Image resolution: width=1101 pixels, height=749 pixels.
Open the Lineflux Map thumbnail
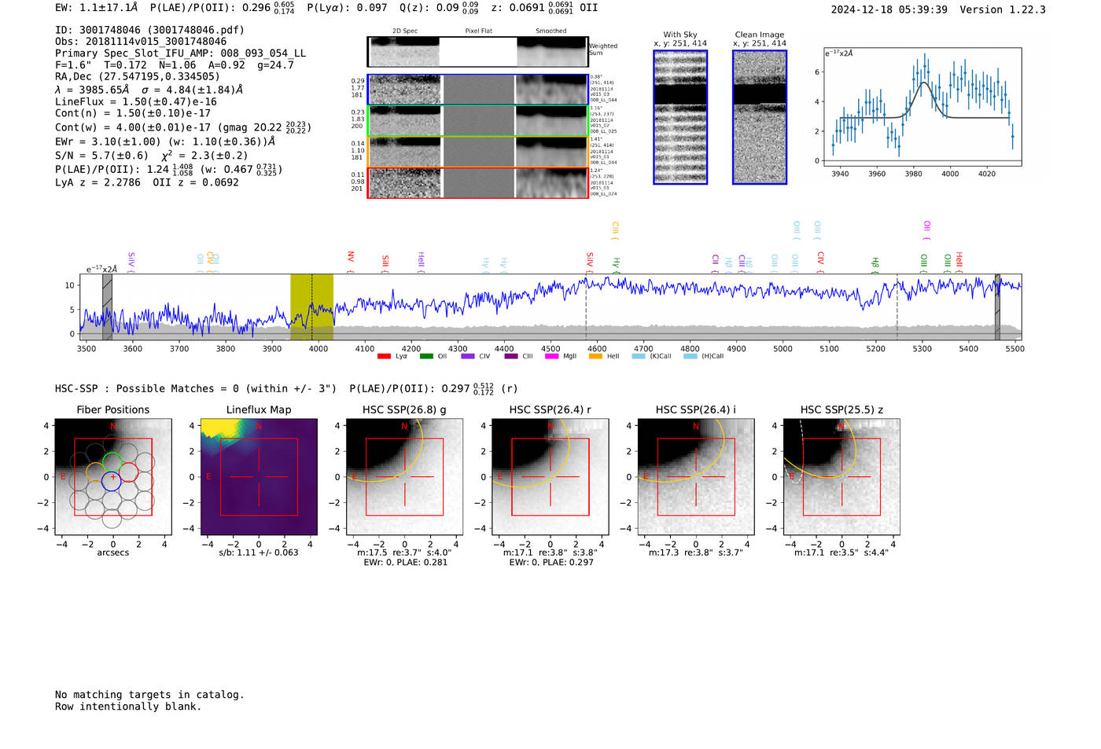(259, 477)
